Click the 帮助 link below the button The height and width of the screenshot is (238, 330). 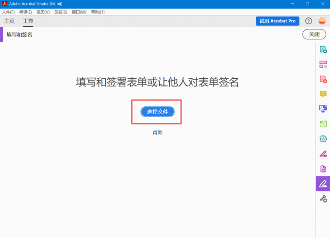[x=157, y=133]
